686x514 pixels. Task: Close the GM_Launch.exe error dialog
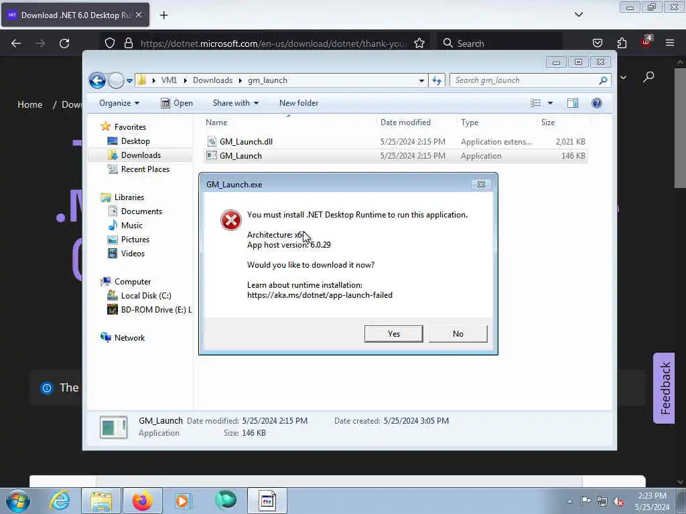tap(481, 185)
